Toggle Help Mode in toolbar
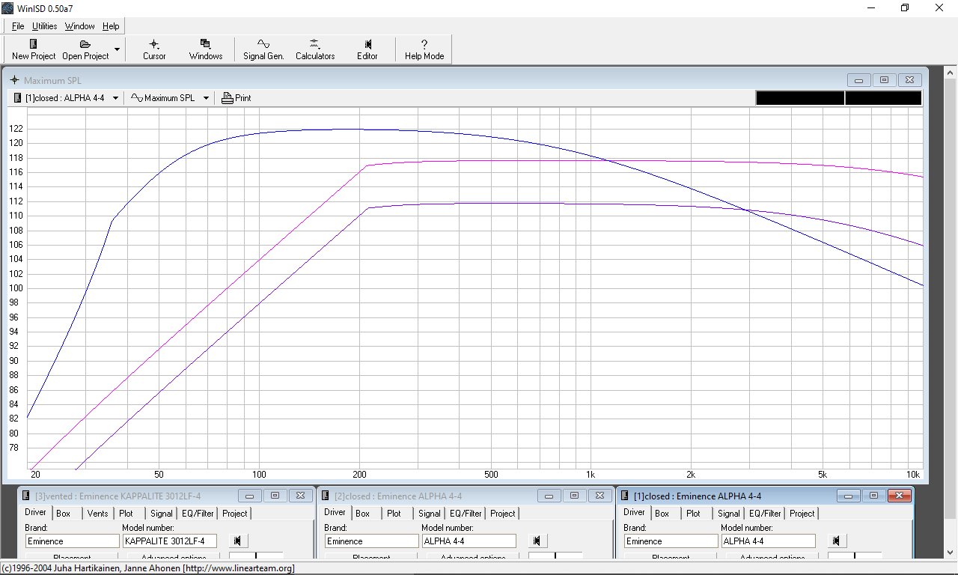The image size is (958, 575). 424,49
